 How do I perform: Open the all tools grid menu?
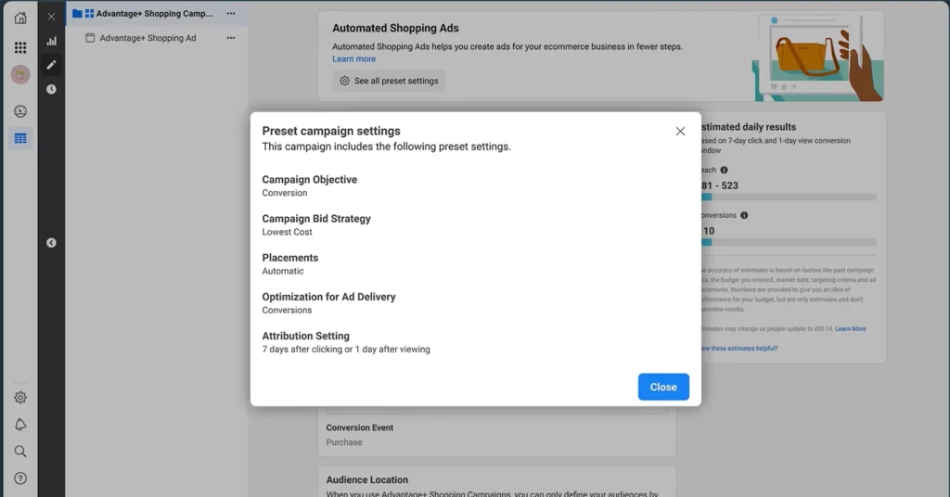[20, 47]
